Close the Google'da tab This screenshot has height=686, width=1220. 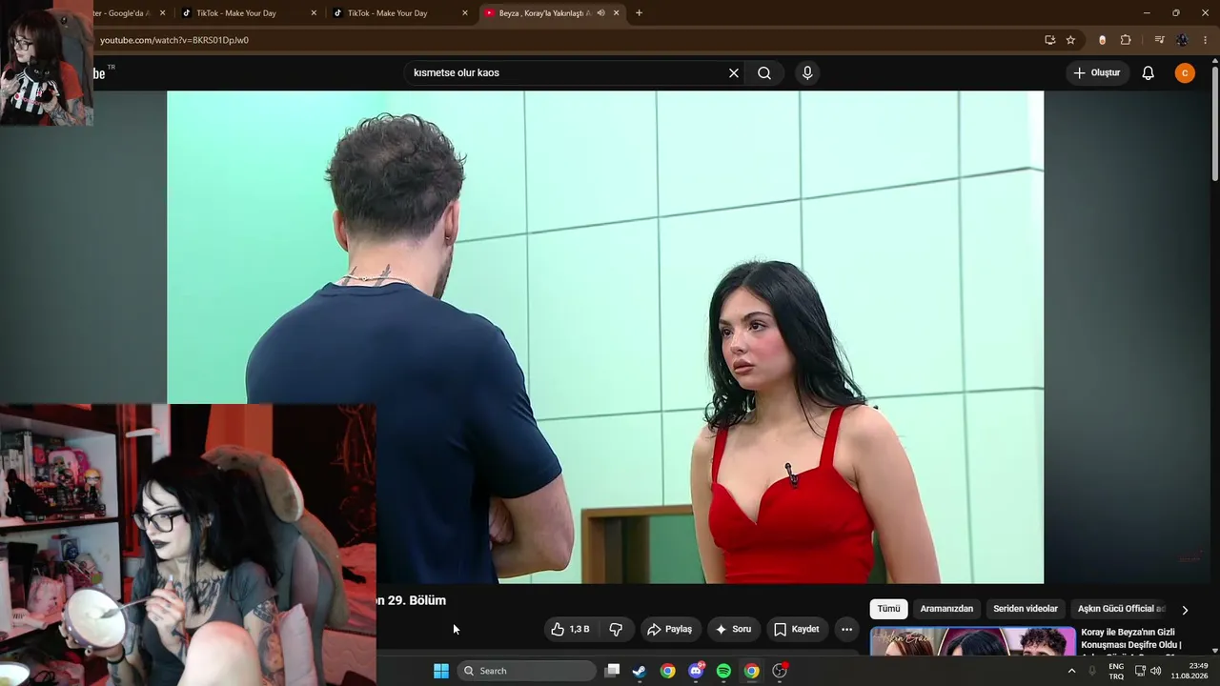click(x=162, y=13)
